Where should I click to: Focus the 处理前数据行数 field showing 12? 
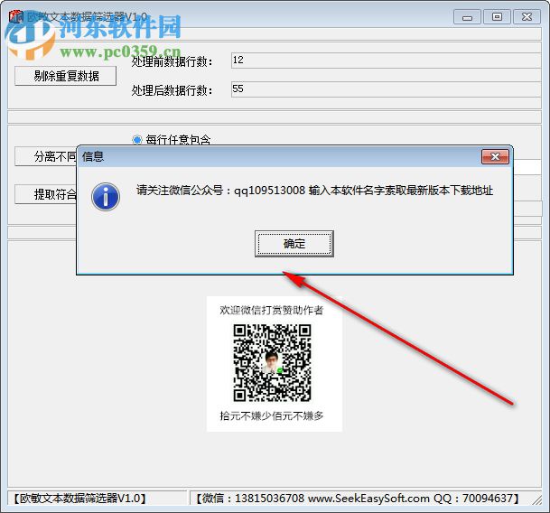coord(387,60)
